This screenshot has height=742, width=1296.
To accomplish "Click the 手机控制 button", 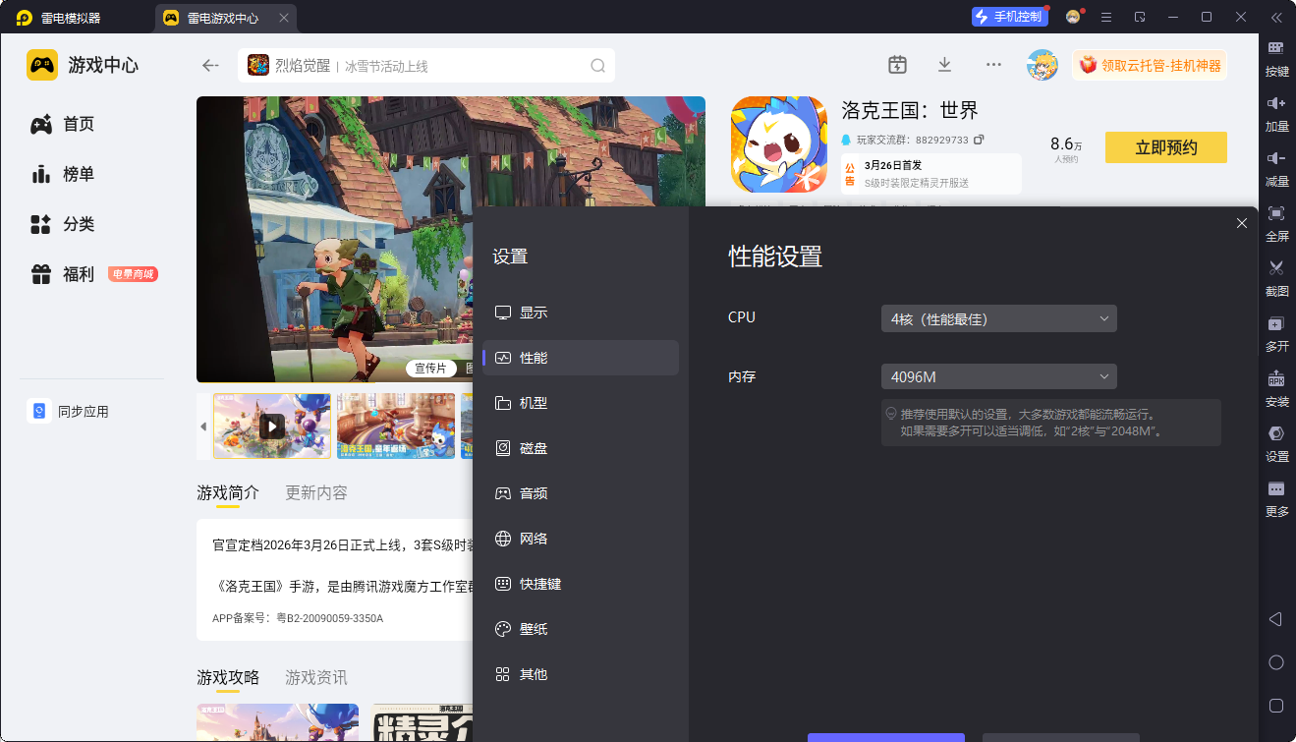I will [1009, 17].
